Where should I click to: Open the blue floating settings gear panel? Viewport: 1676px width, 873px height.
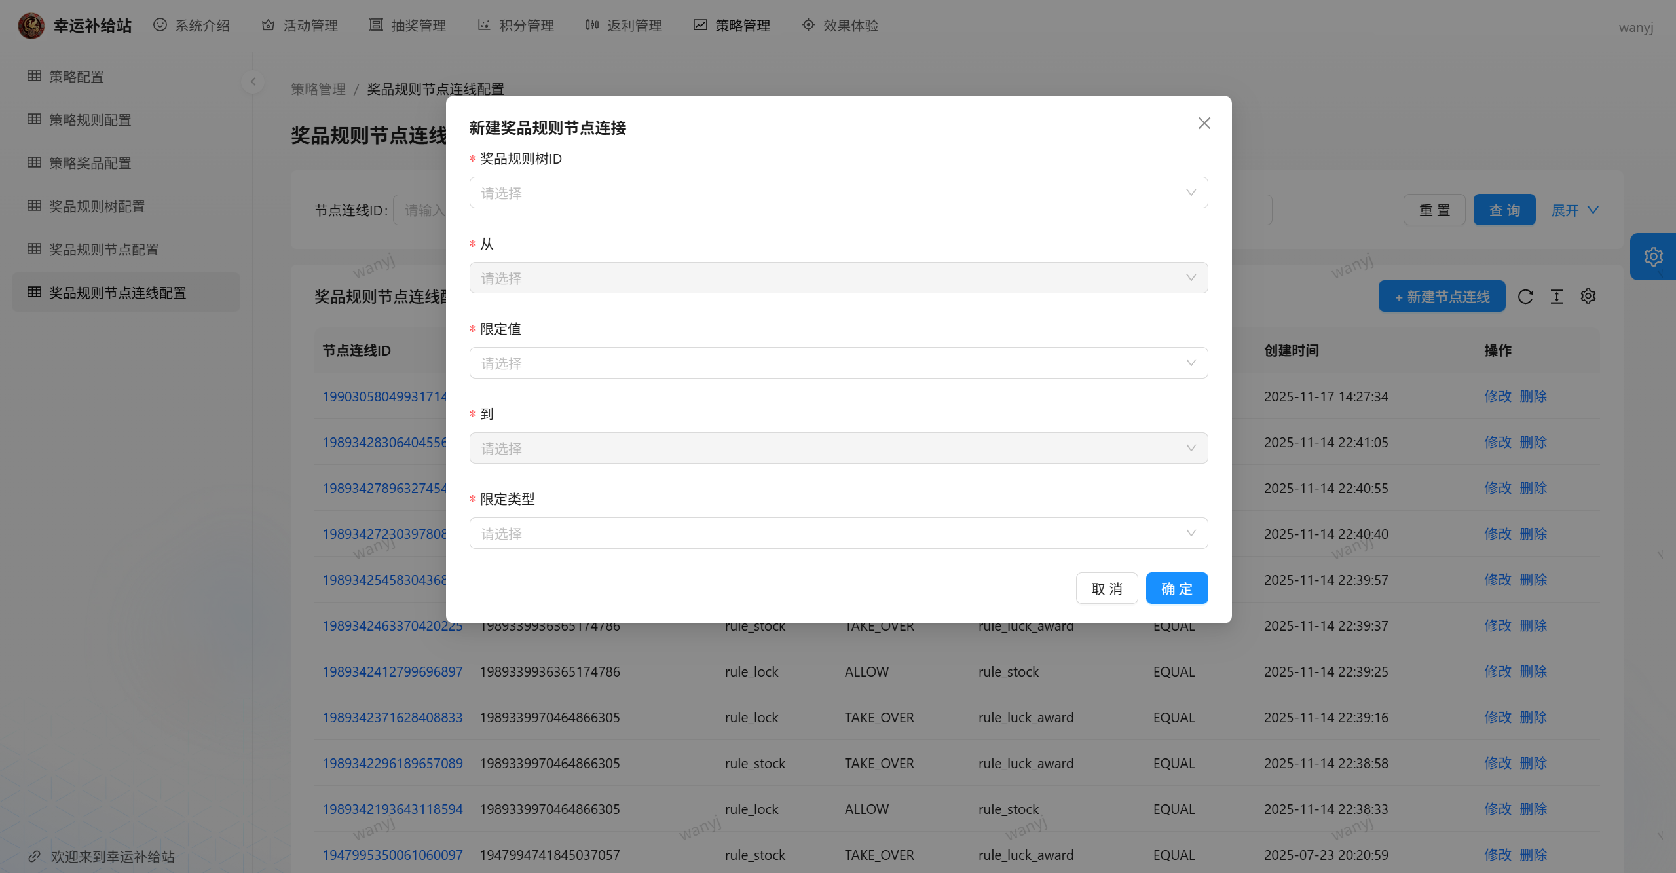coord(1653,257)
